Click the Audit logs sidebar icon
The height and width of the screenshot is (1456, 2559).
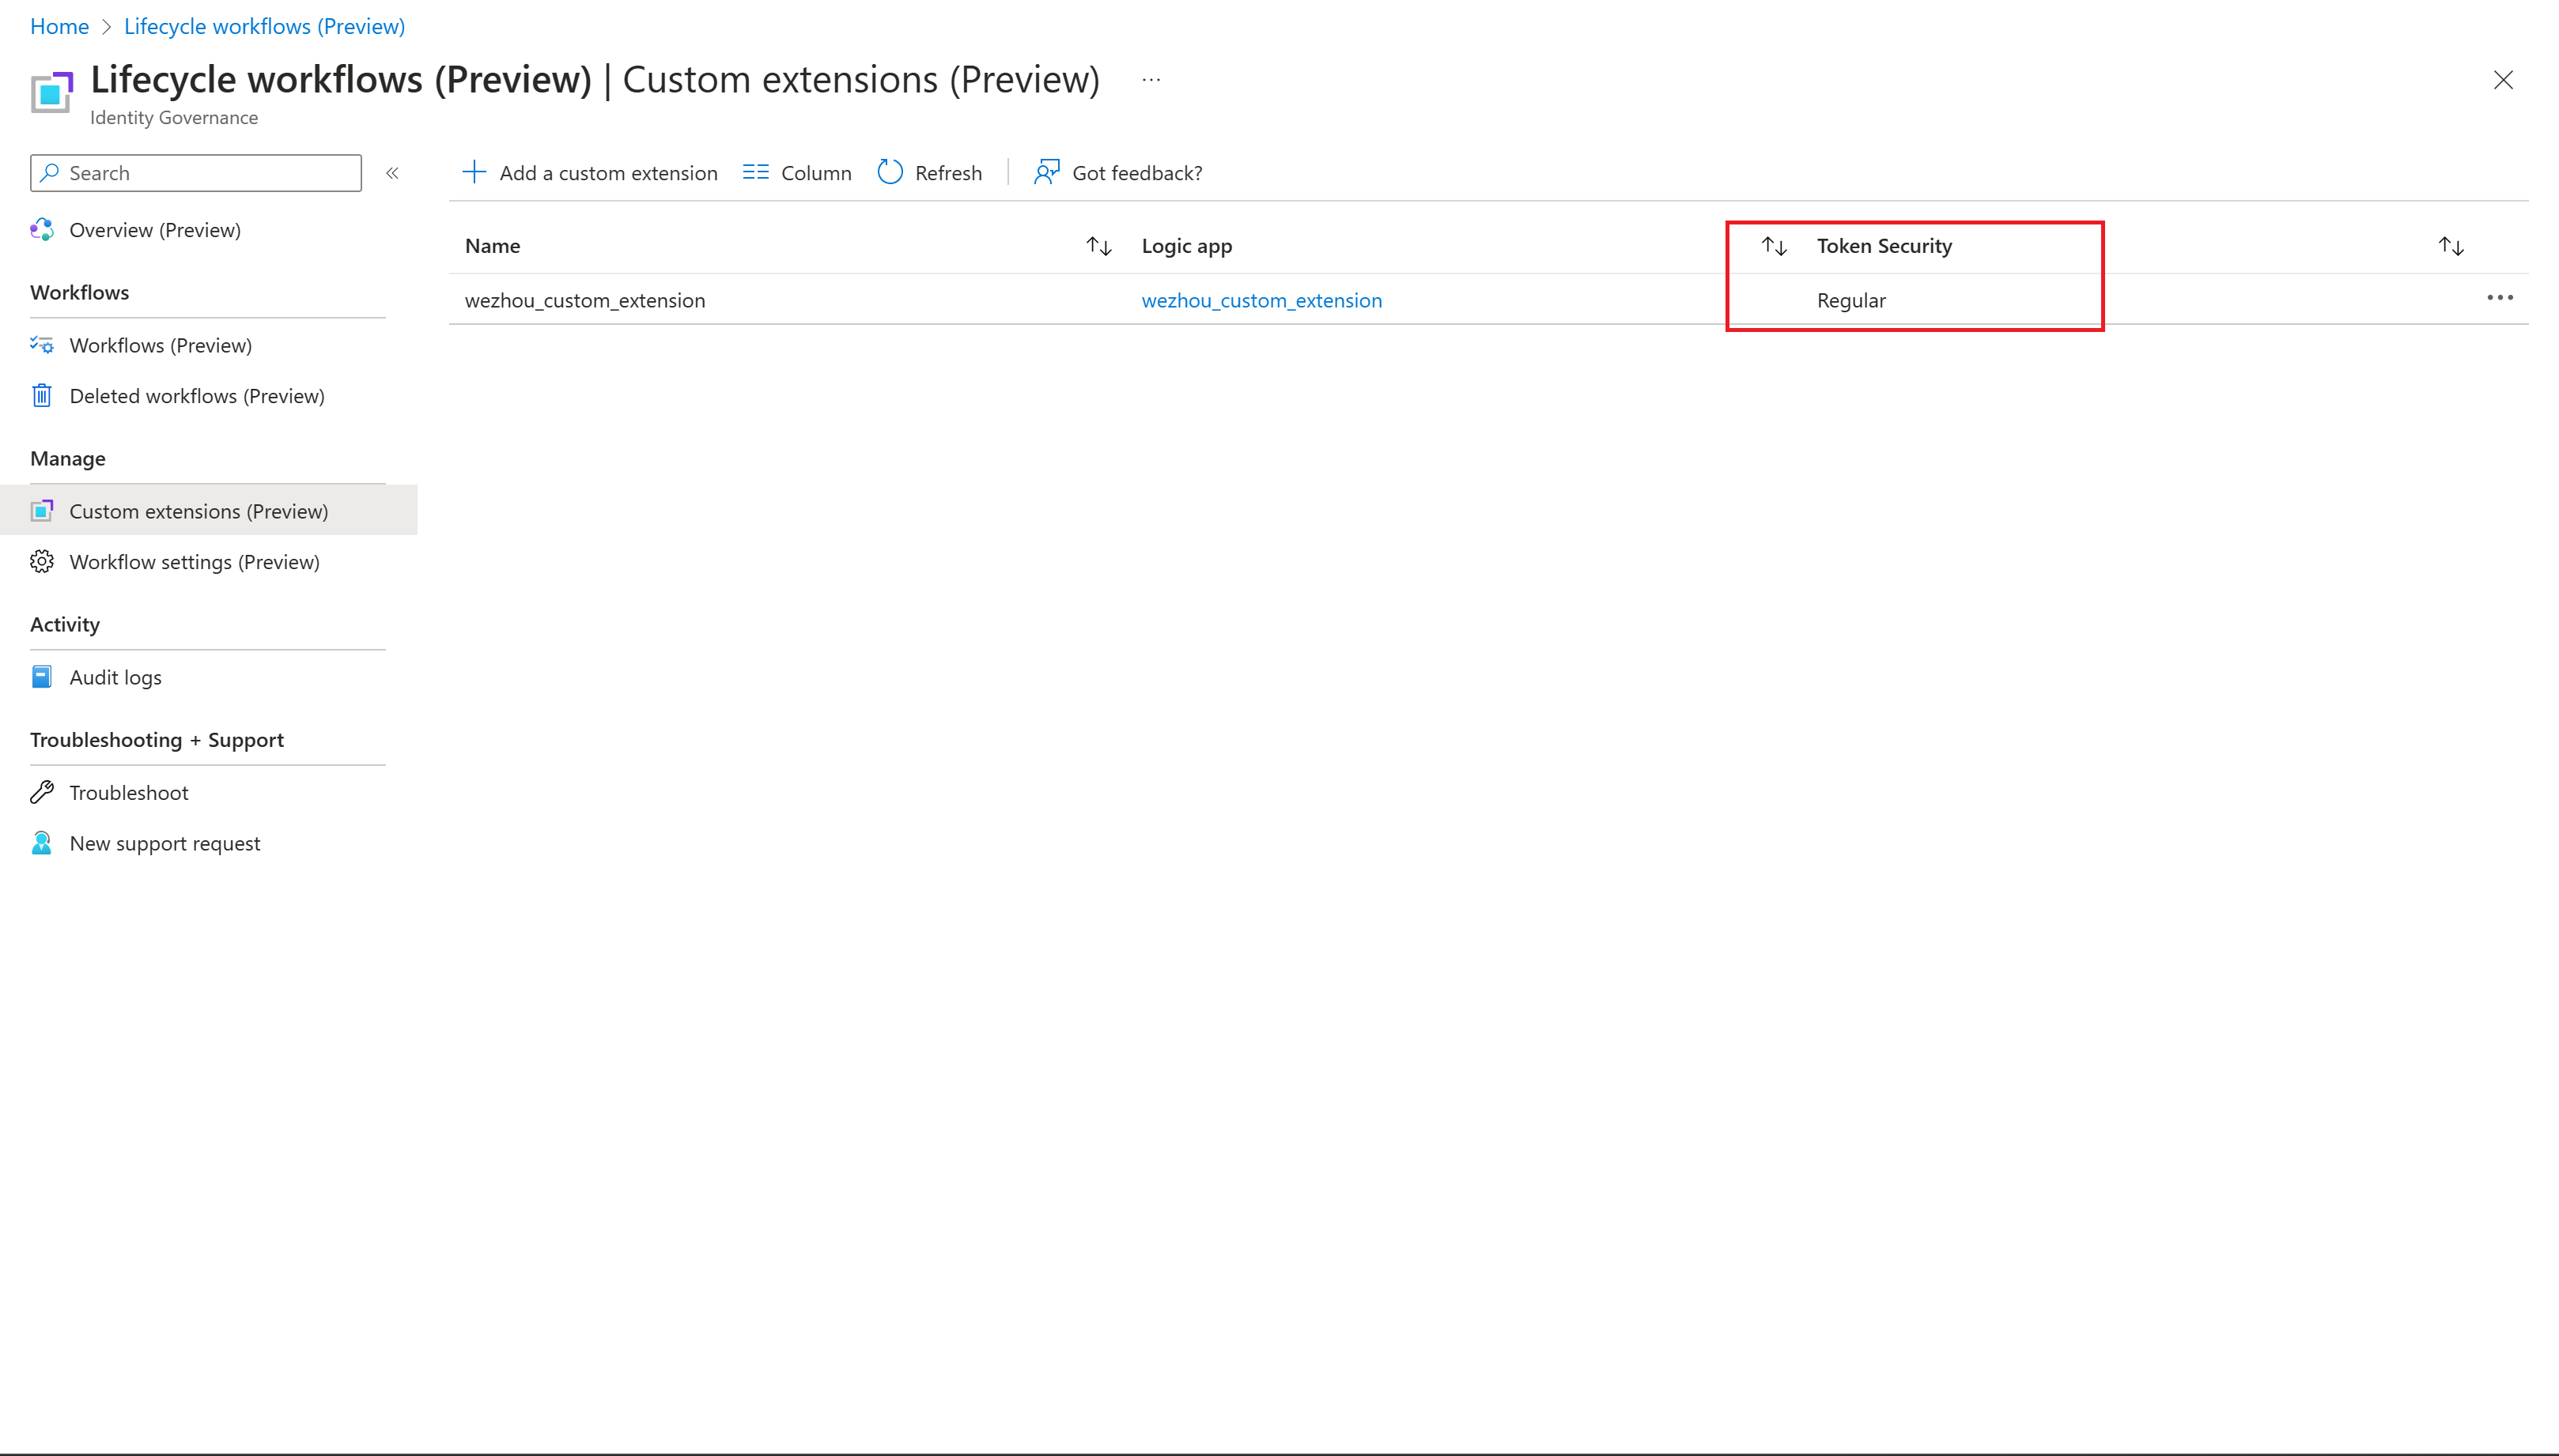coord(42,676)
